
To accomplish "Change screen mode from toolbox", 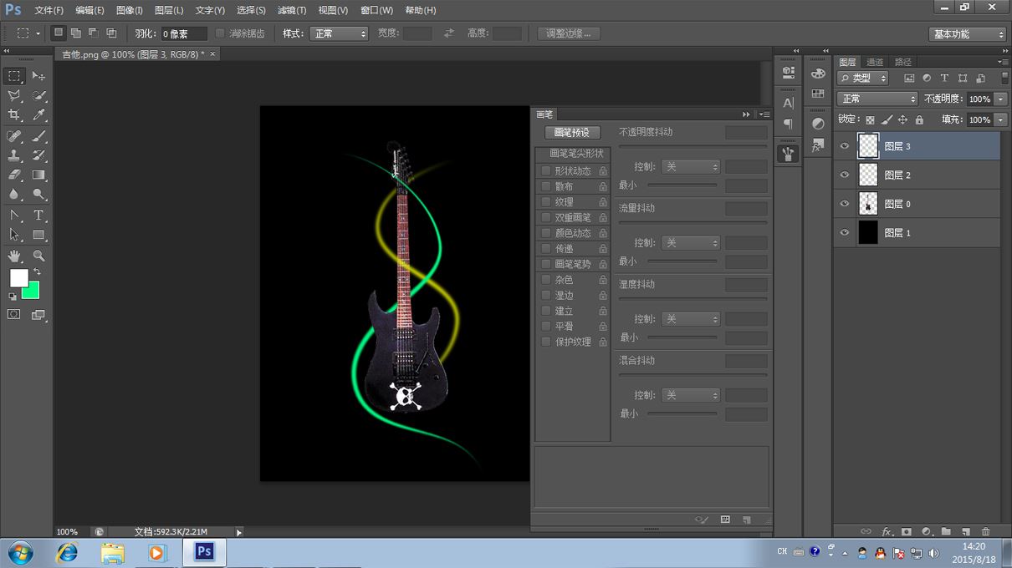I will point(38,315).
